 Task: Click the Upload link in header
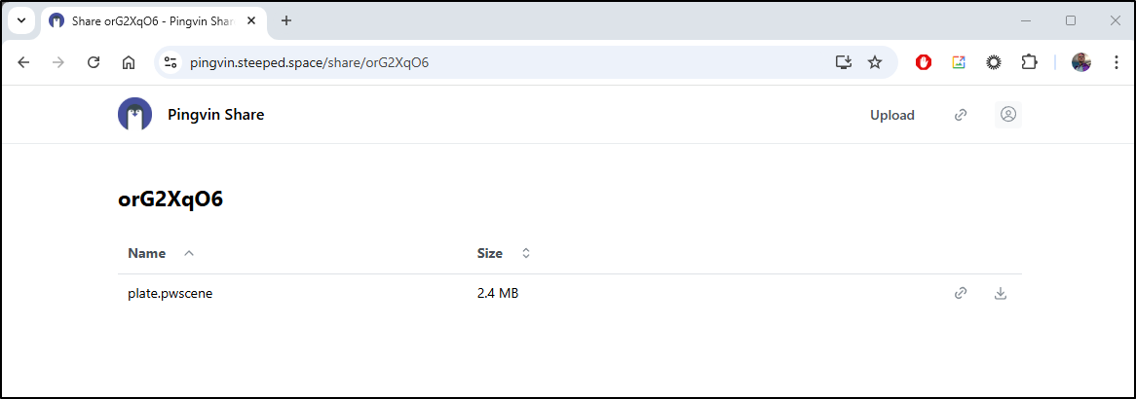coord(891,115)
